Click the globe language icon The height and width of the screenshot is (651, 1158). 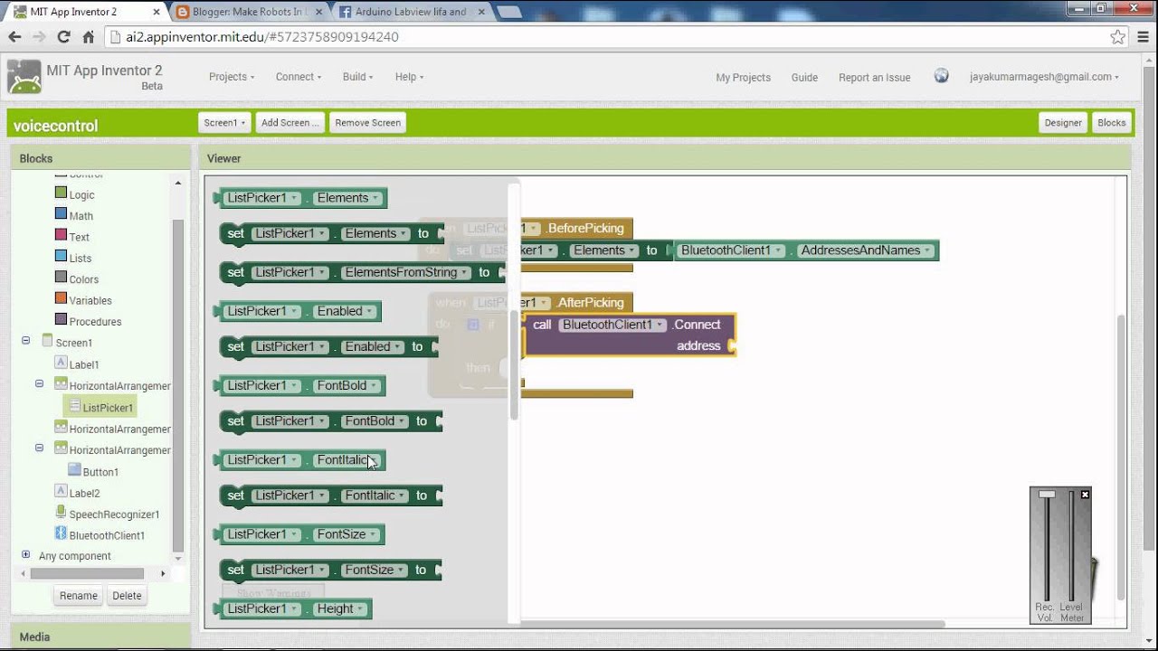point(941,76)
